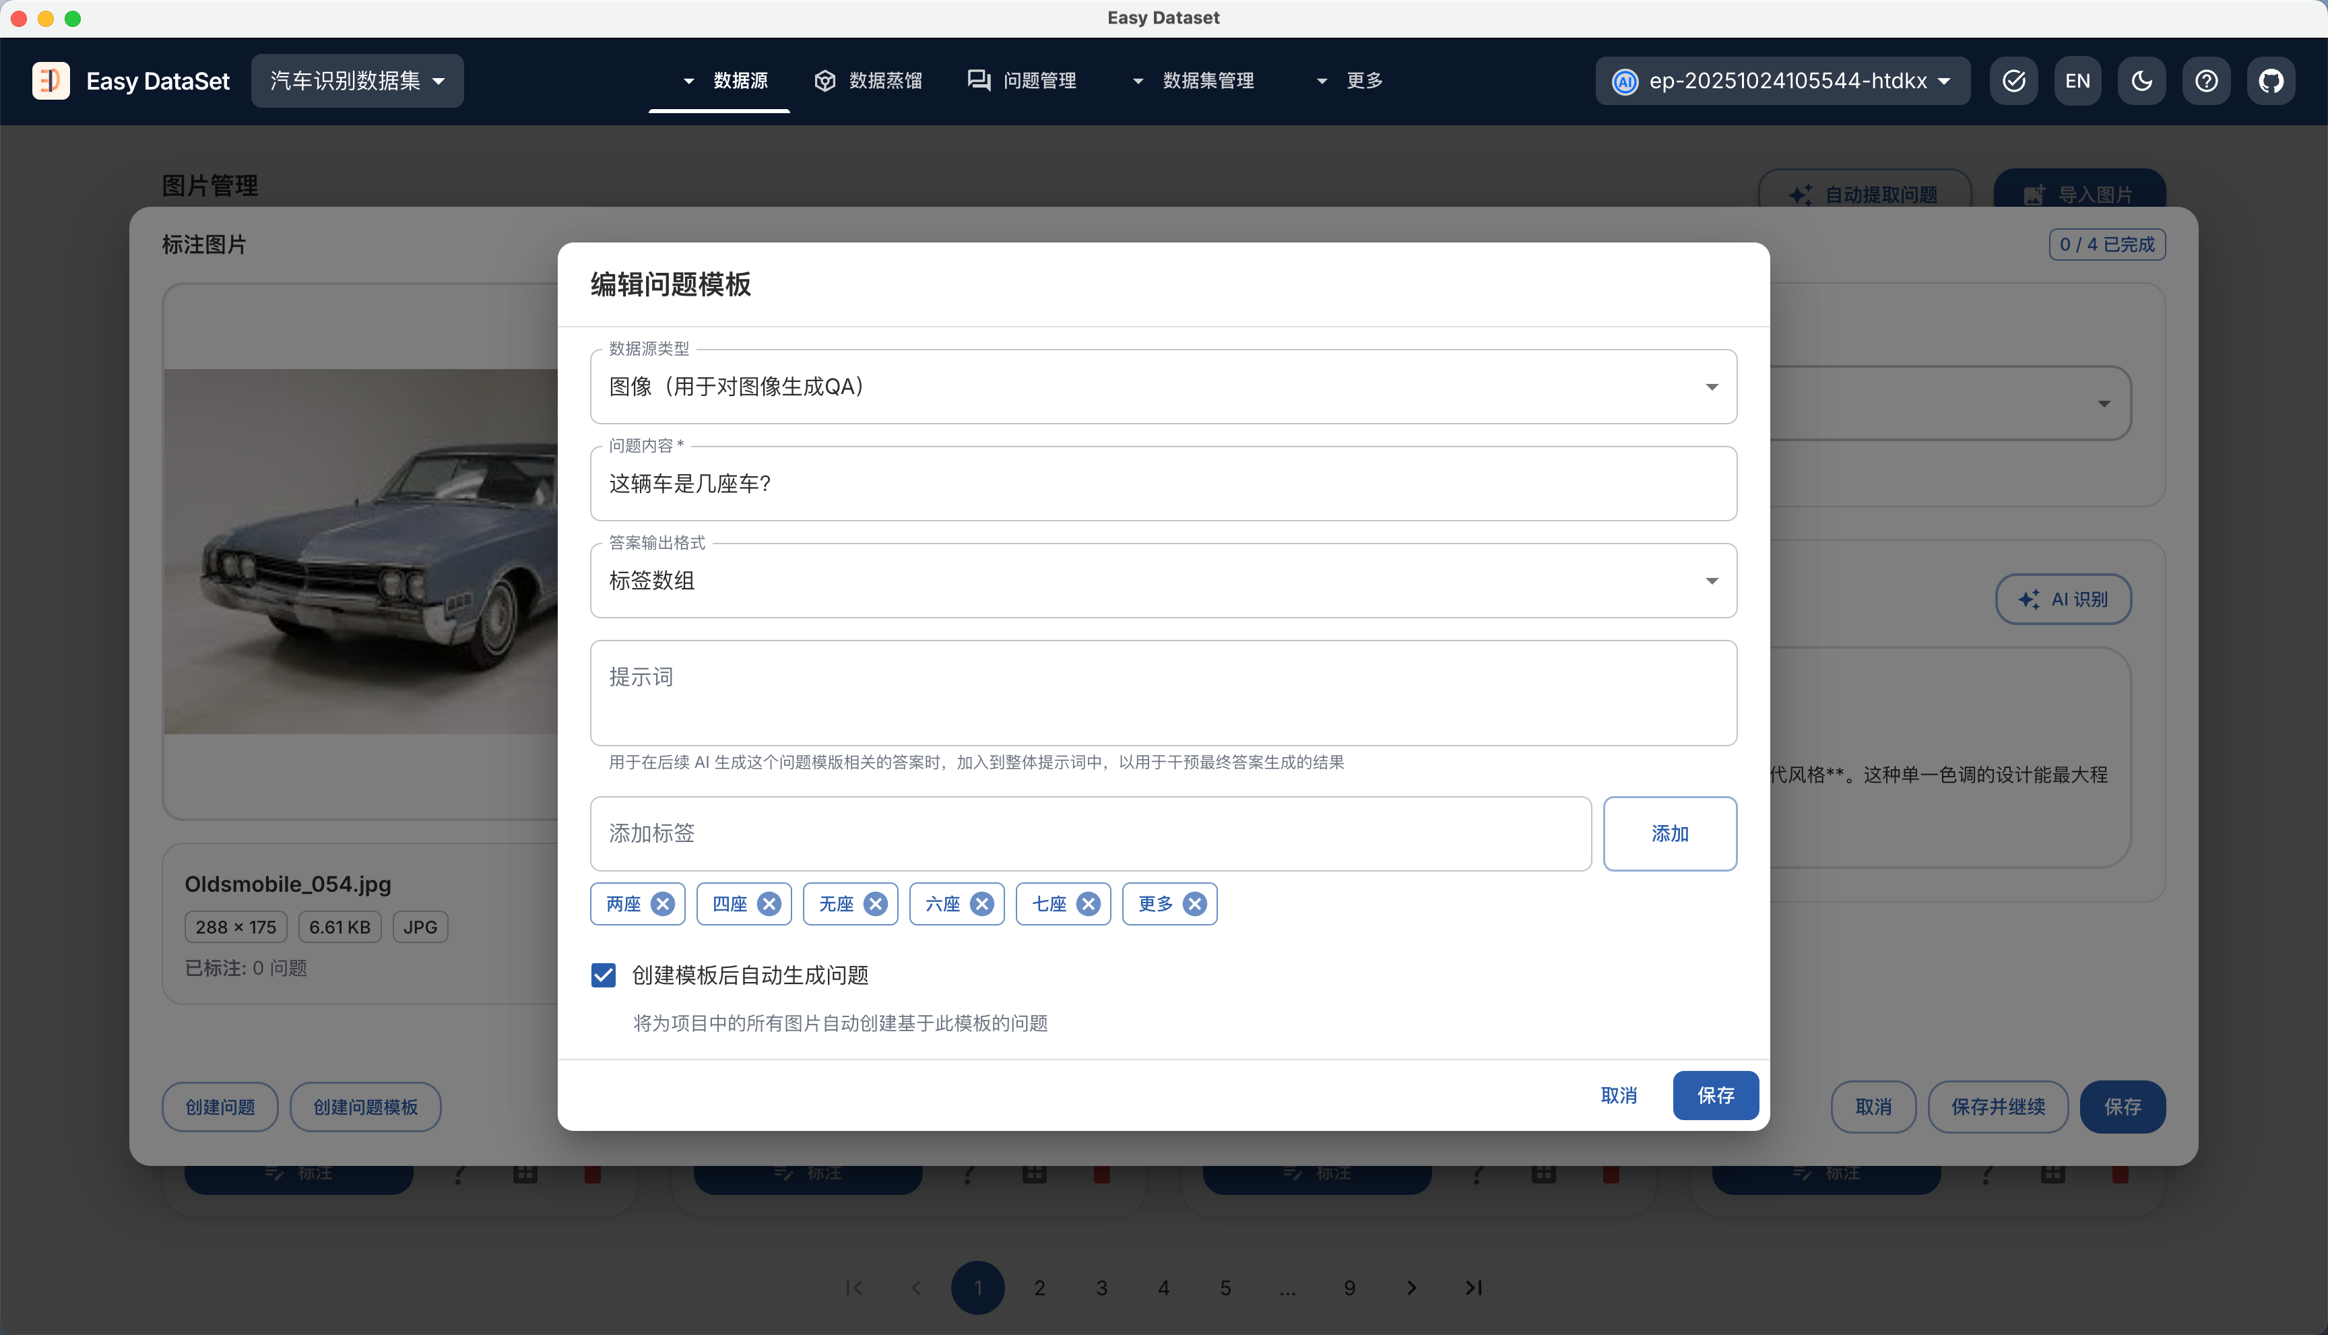This screenshot has height=1335, width=2328.
Task: Remove the 两座 tag chip
Action: click(x=662, y=904)
